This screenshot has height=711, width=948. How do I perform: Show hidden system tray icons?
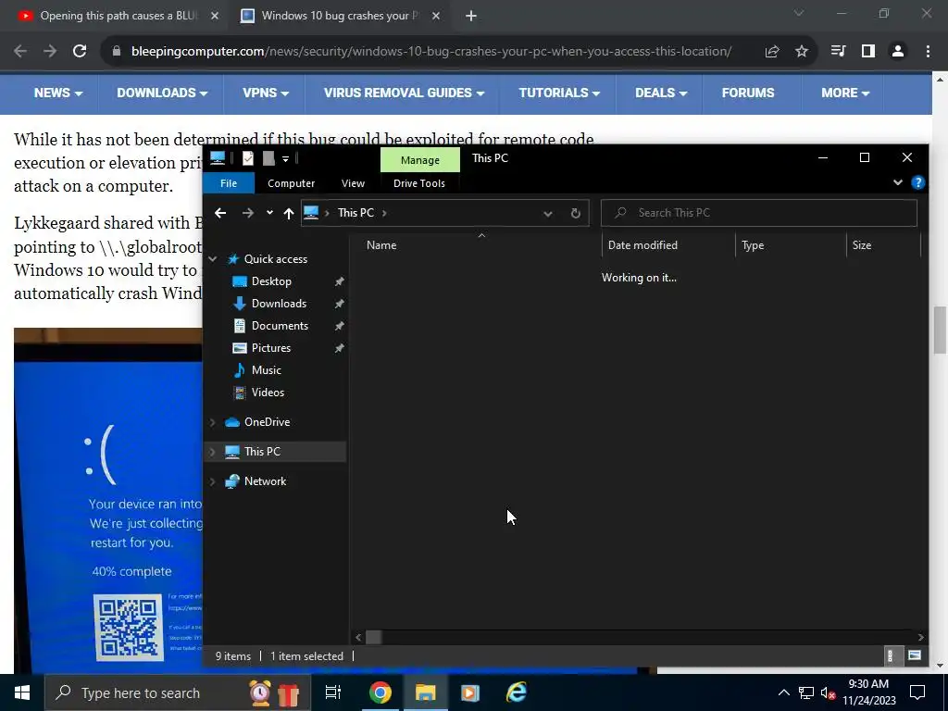[783, 692]
